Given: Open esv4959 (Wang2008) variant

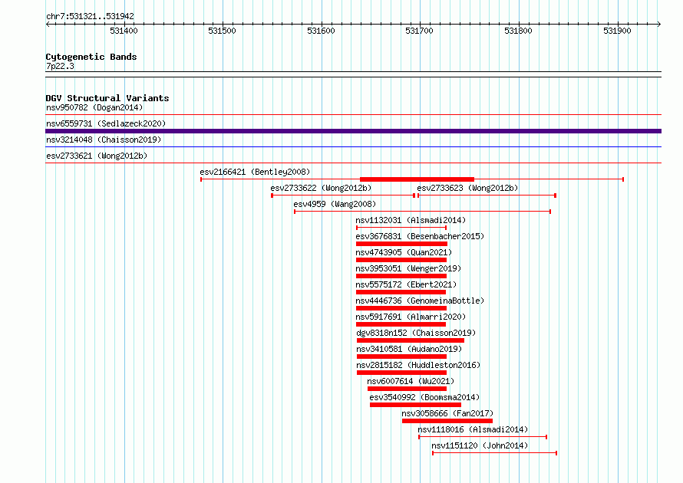Looking at the screenshot, I should 335,204.
